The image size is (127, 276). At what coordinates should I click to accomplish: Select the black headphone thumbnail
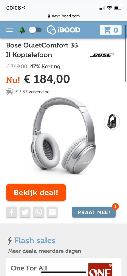[112, 122]
